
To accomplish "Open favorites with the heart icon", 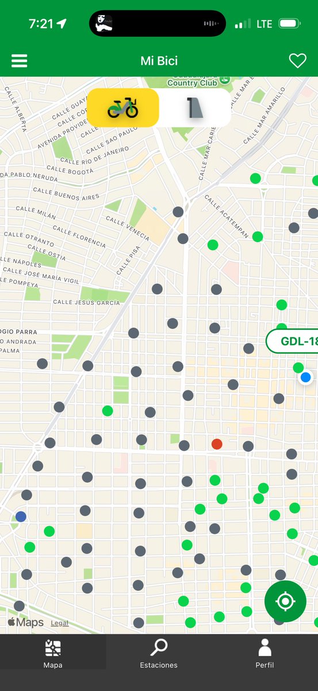I will click(297, 61).
